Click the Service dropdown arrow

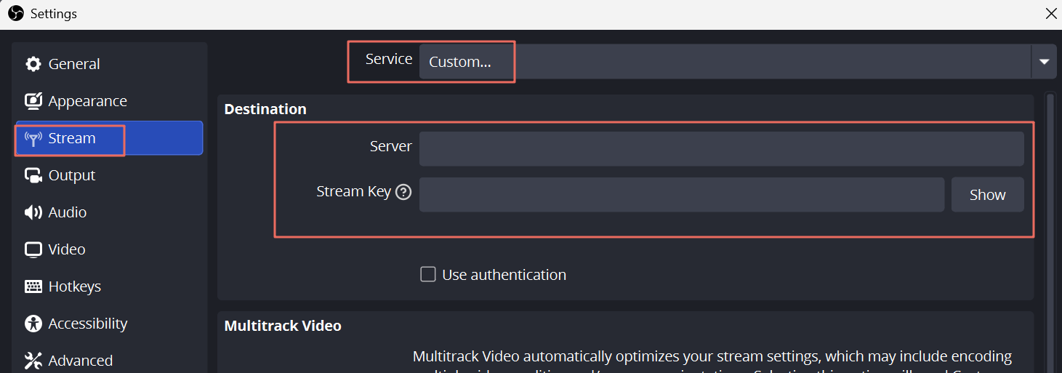pyautogui.click(x=1044, y=62)
